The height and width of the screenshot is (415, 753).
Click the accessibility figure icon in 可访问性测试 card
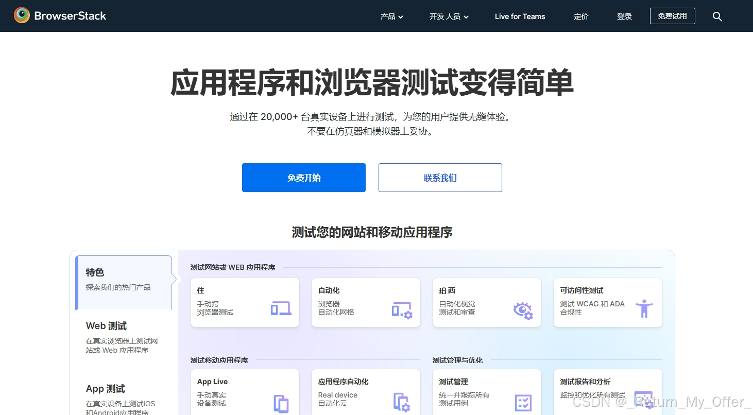pyautogui.click(x=644, y=309)
